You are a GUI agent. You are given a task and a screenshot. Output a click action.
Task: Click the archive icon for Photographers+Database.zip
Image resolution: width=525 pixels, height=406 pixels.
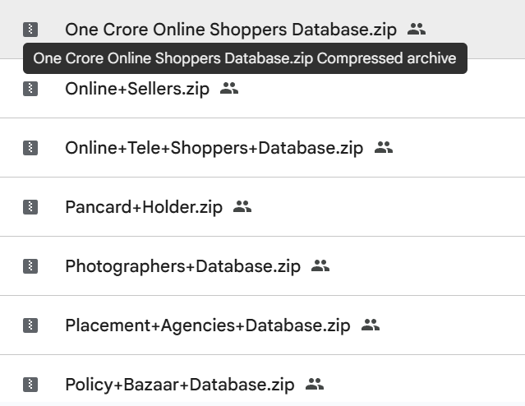tap(30, 266)
